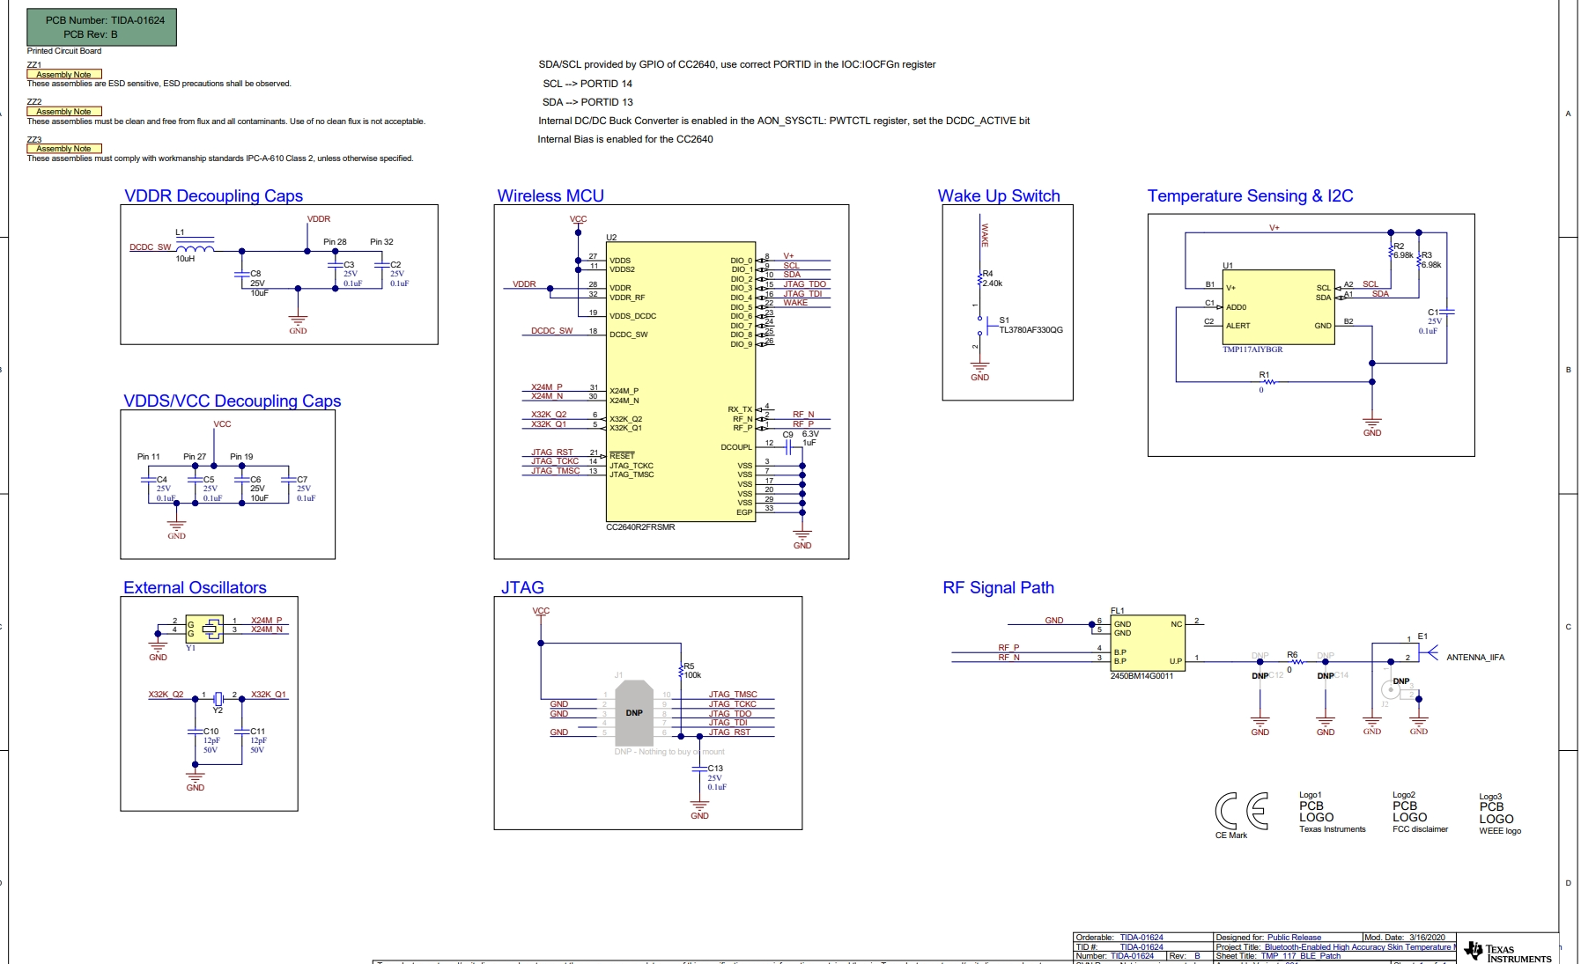This screenshot has width=1581, height=964.
Task: Click the ZZ3 Assembly Note label
Action: point(64,149)
